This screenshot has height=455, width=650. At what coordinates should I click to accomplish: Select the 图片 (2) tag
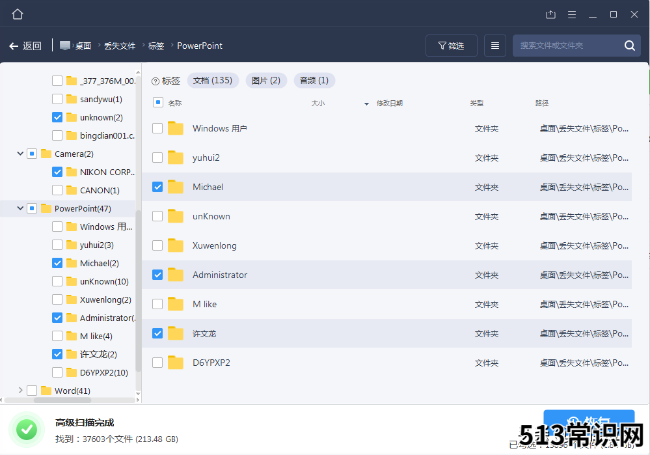point(266,81)
